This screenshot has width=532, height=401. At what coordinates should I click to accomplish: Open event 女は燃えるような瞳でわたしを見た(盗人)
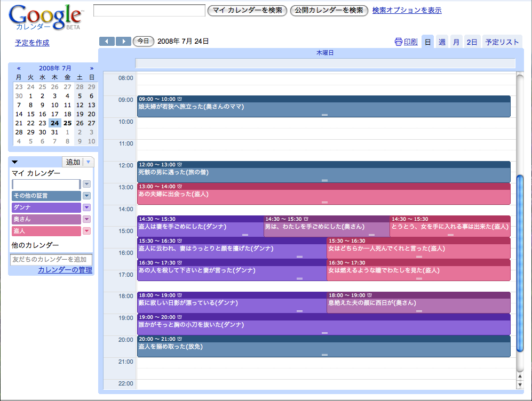click(419, 270)
